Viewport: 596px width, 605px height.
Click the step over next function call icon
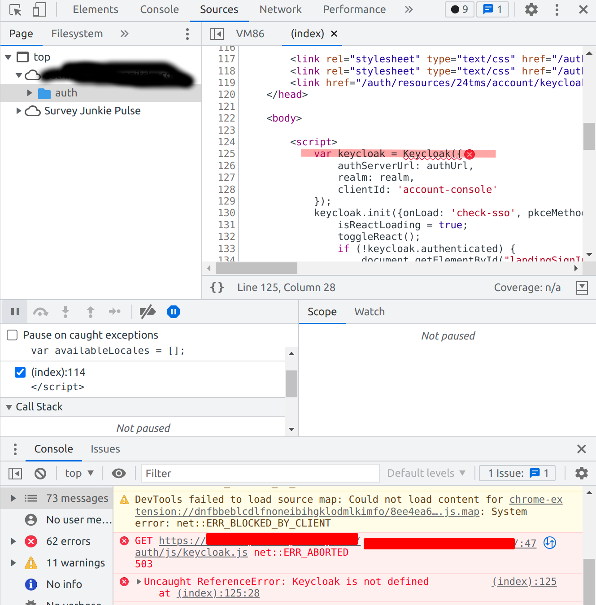coord(40,312)
